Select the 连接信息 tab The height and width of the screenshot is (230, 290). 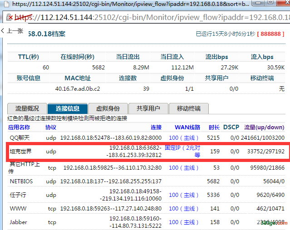(68, 108)
